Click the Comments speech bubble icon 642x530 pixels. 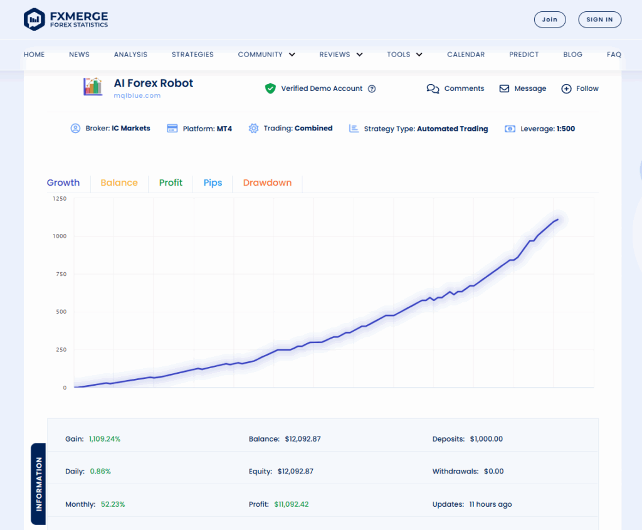click(x=433, y=89)
